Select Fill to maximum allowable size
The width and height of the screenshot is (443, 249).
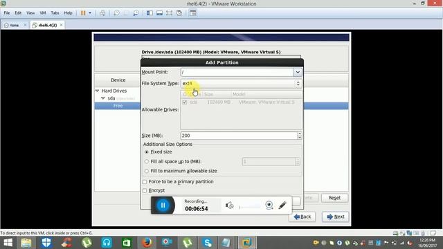tap(146, 171)
